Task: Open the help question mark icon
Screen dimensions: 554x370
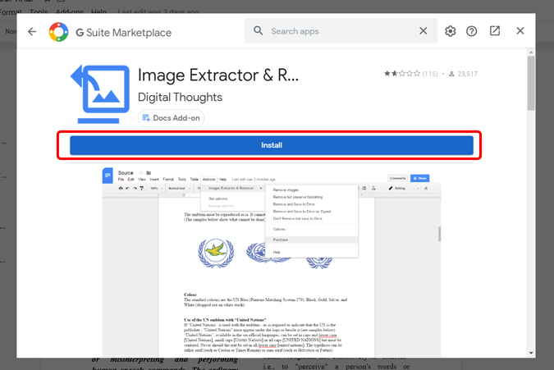Action: 471,31
